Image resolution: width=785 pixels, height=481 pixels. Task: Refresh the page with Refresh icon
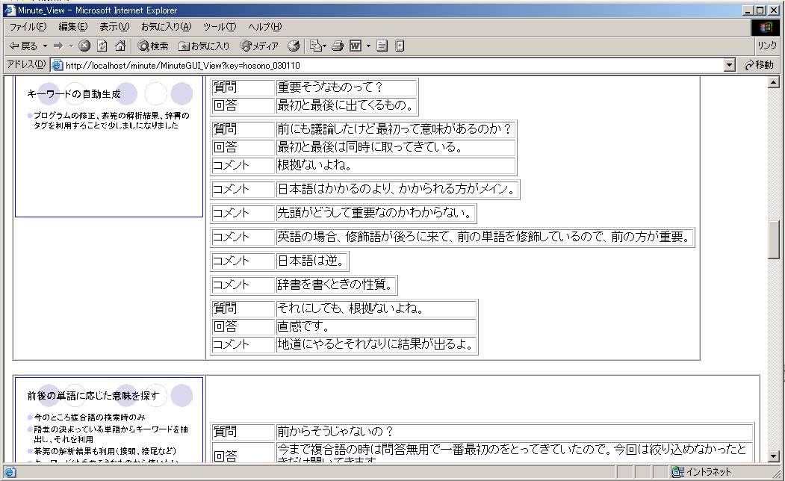point(102,46)
